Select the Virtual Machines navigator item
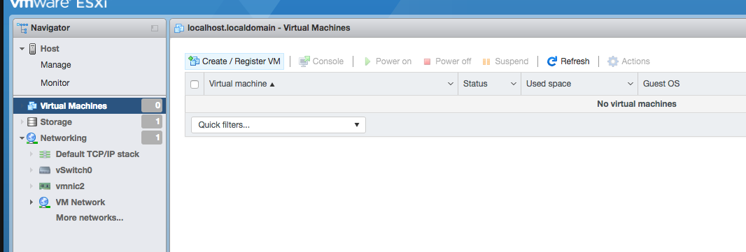Image resolution: width=746 pixels, height=252 pixels. coord(90,106)
